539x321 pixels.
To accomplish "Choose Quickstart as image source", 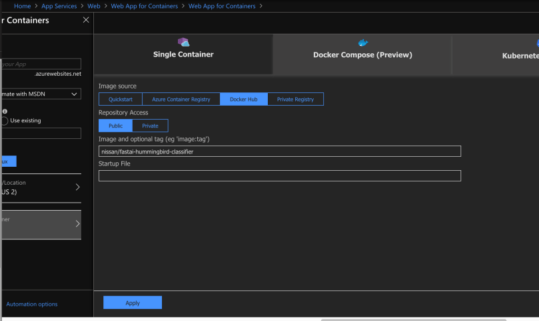I will point(121,99).
